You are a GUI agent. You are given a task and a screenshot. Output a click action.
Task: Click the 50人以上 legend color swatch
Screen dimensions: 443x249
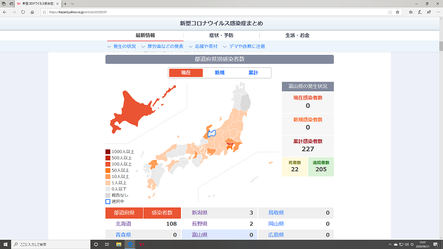(x=108, y=170)
